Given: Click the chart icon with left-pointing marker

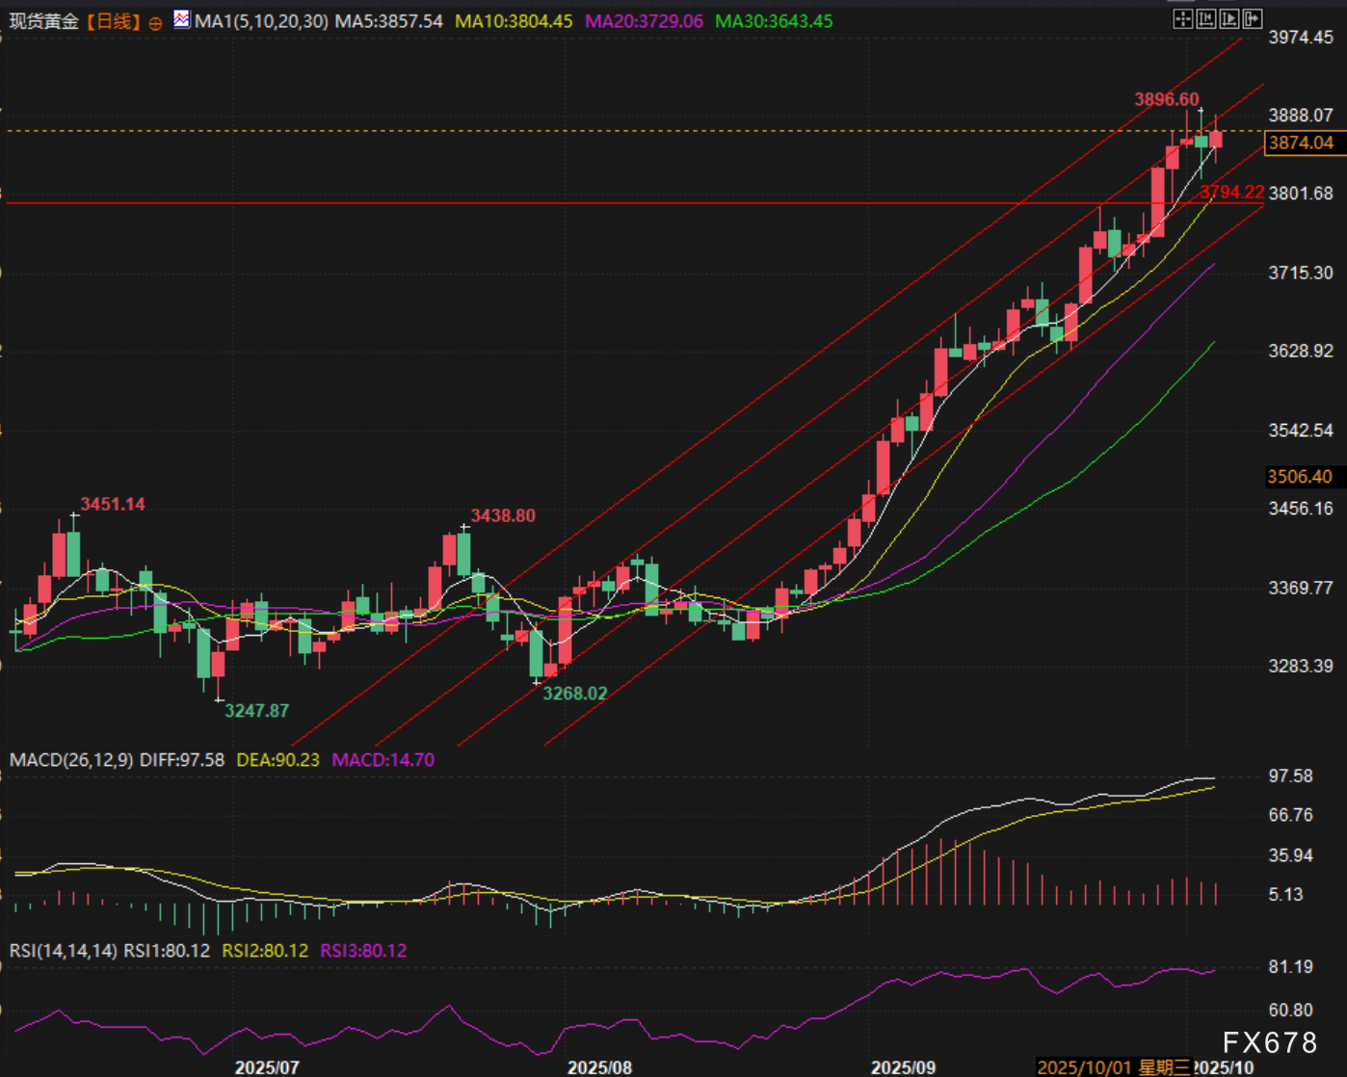Looking at the screenshot, I should 1205,18.
